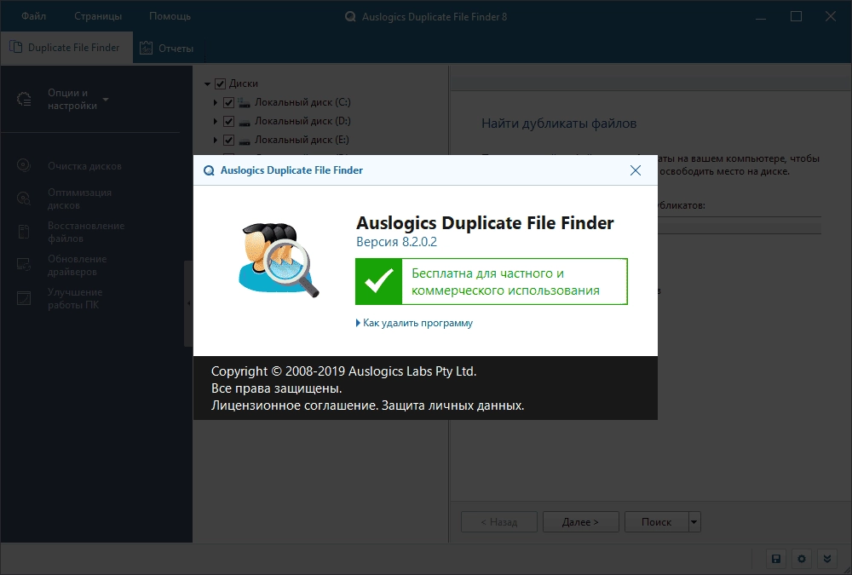The width and height of the screenshot is (852, 575).
Task: Click the Отчеты tab chart icon
Action: click(x=146, y=48)
